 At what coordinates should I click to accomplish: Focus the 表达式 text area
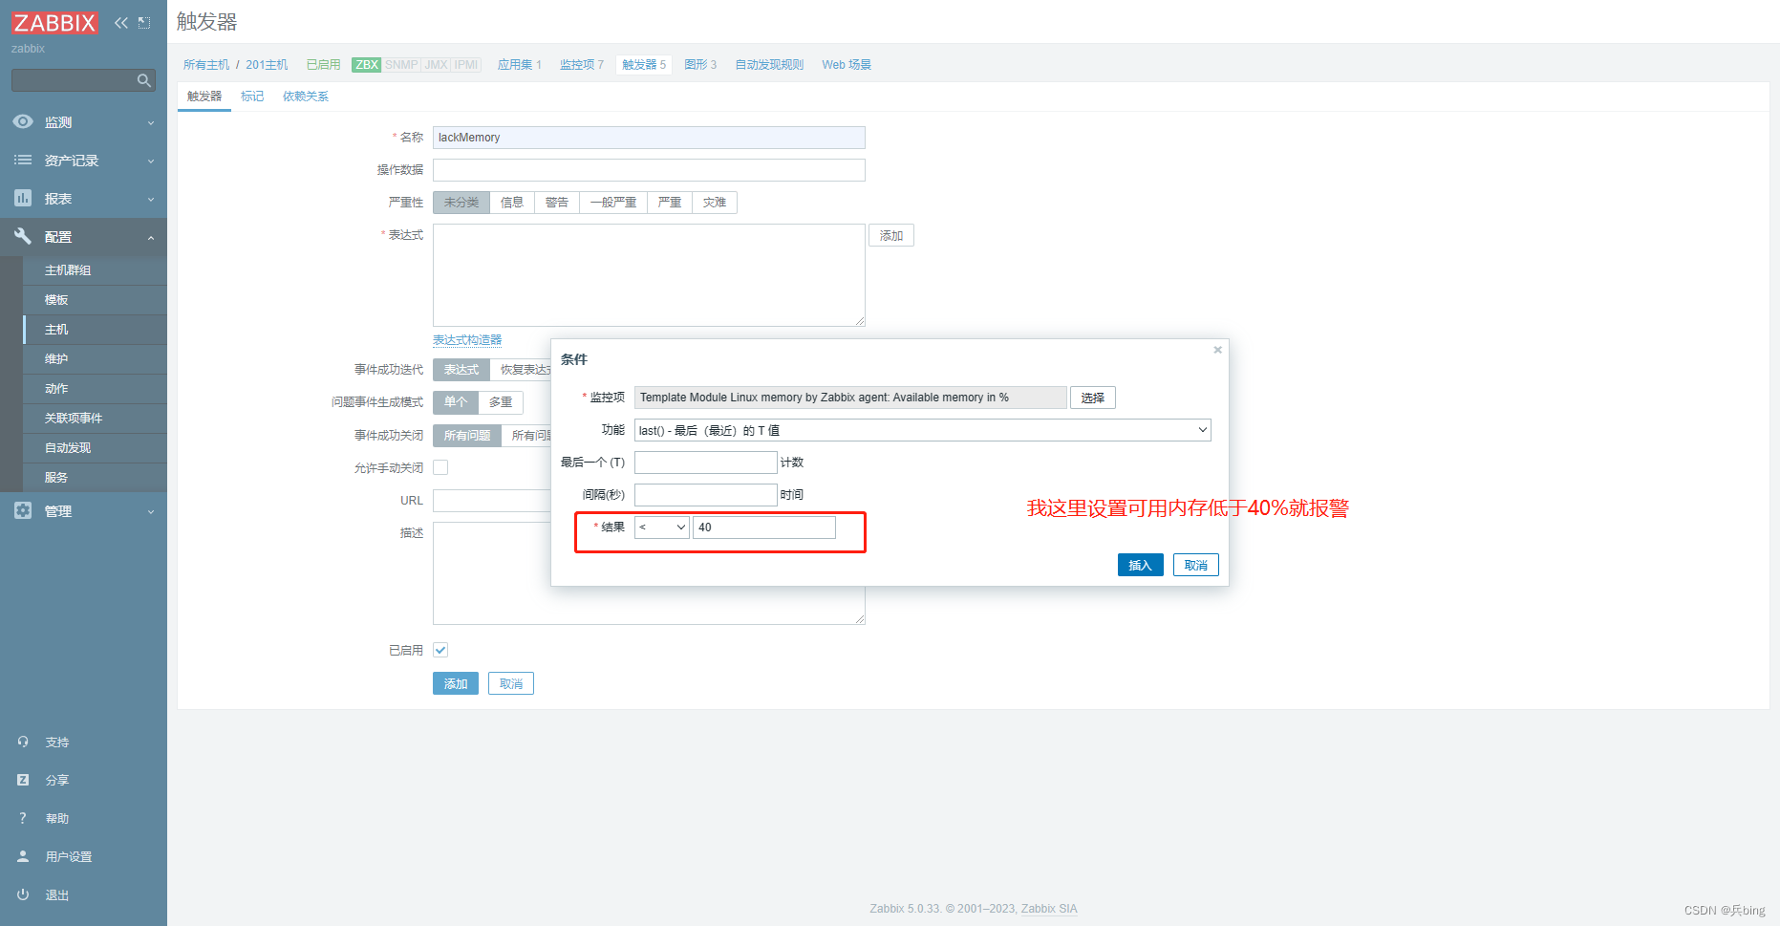click(649, 275)
